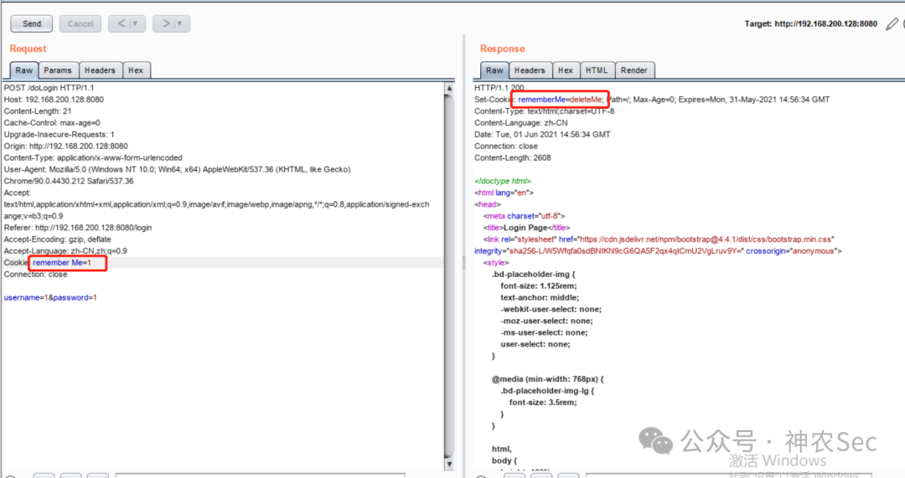The height and width of the screenshot is (478, 905).
Task: Open the Response HTML tab
Action: (x=597, y=70)
